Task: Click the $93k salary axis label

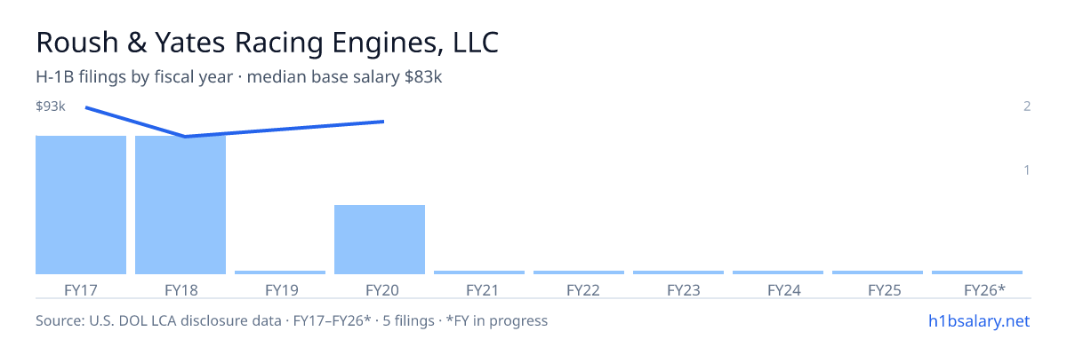Action: [51, 106]
